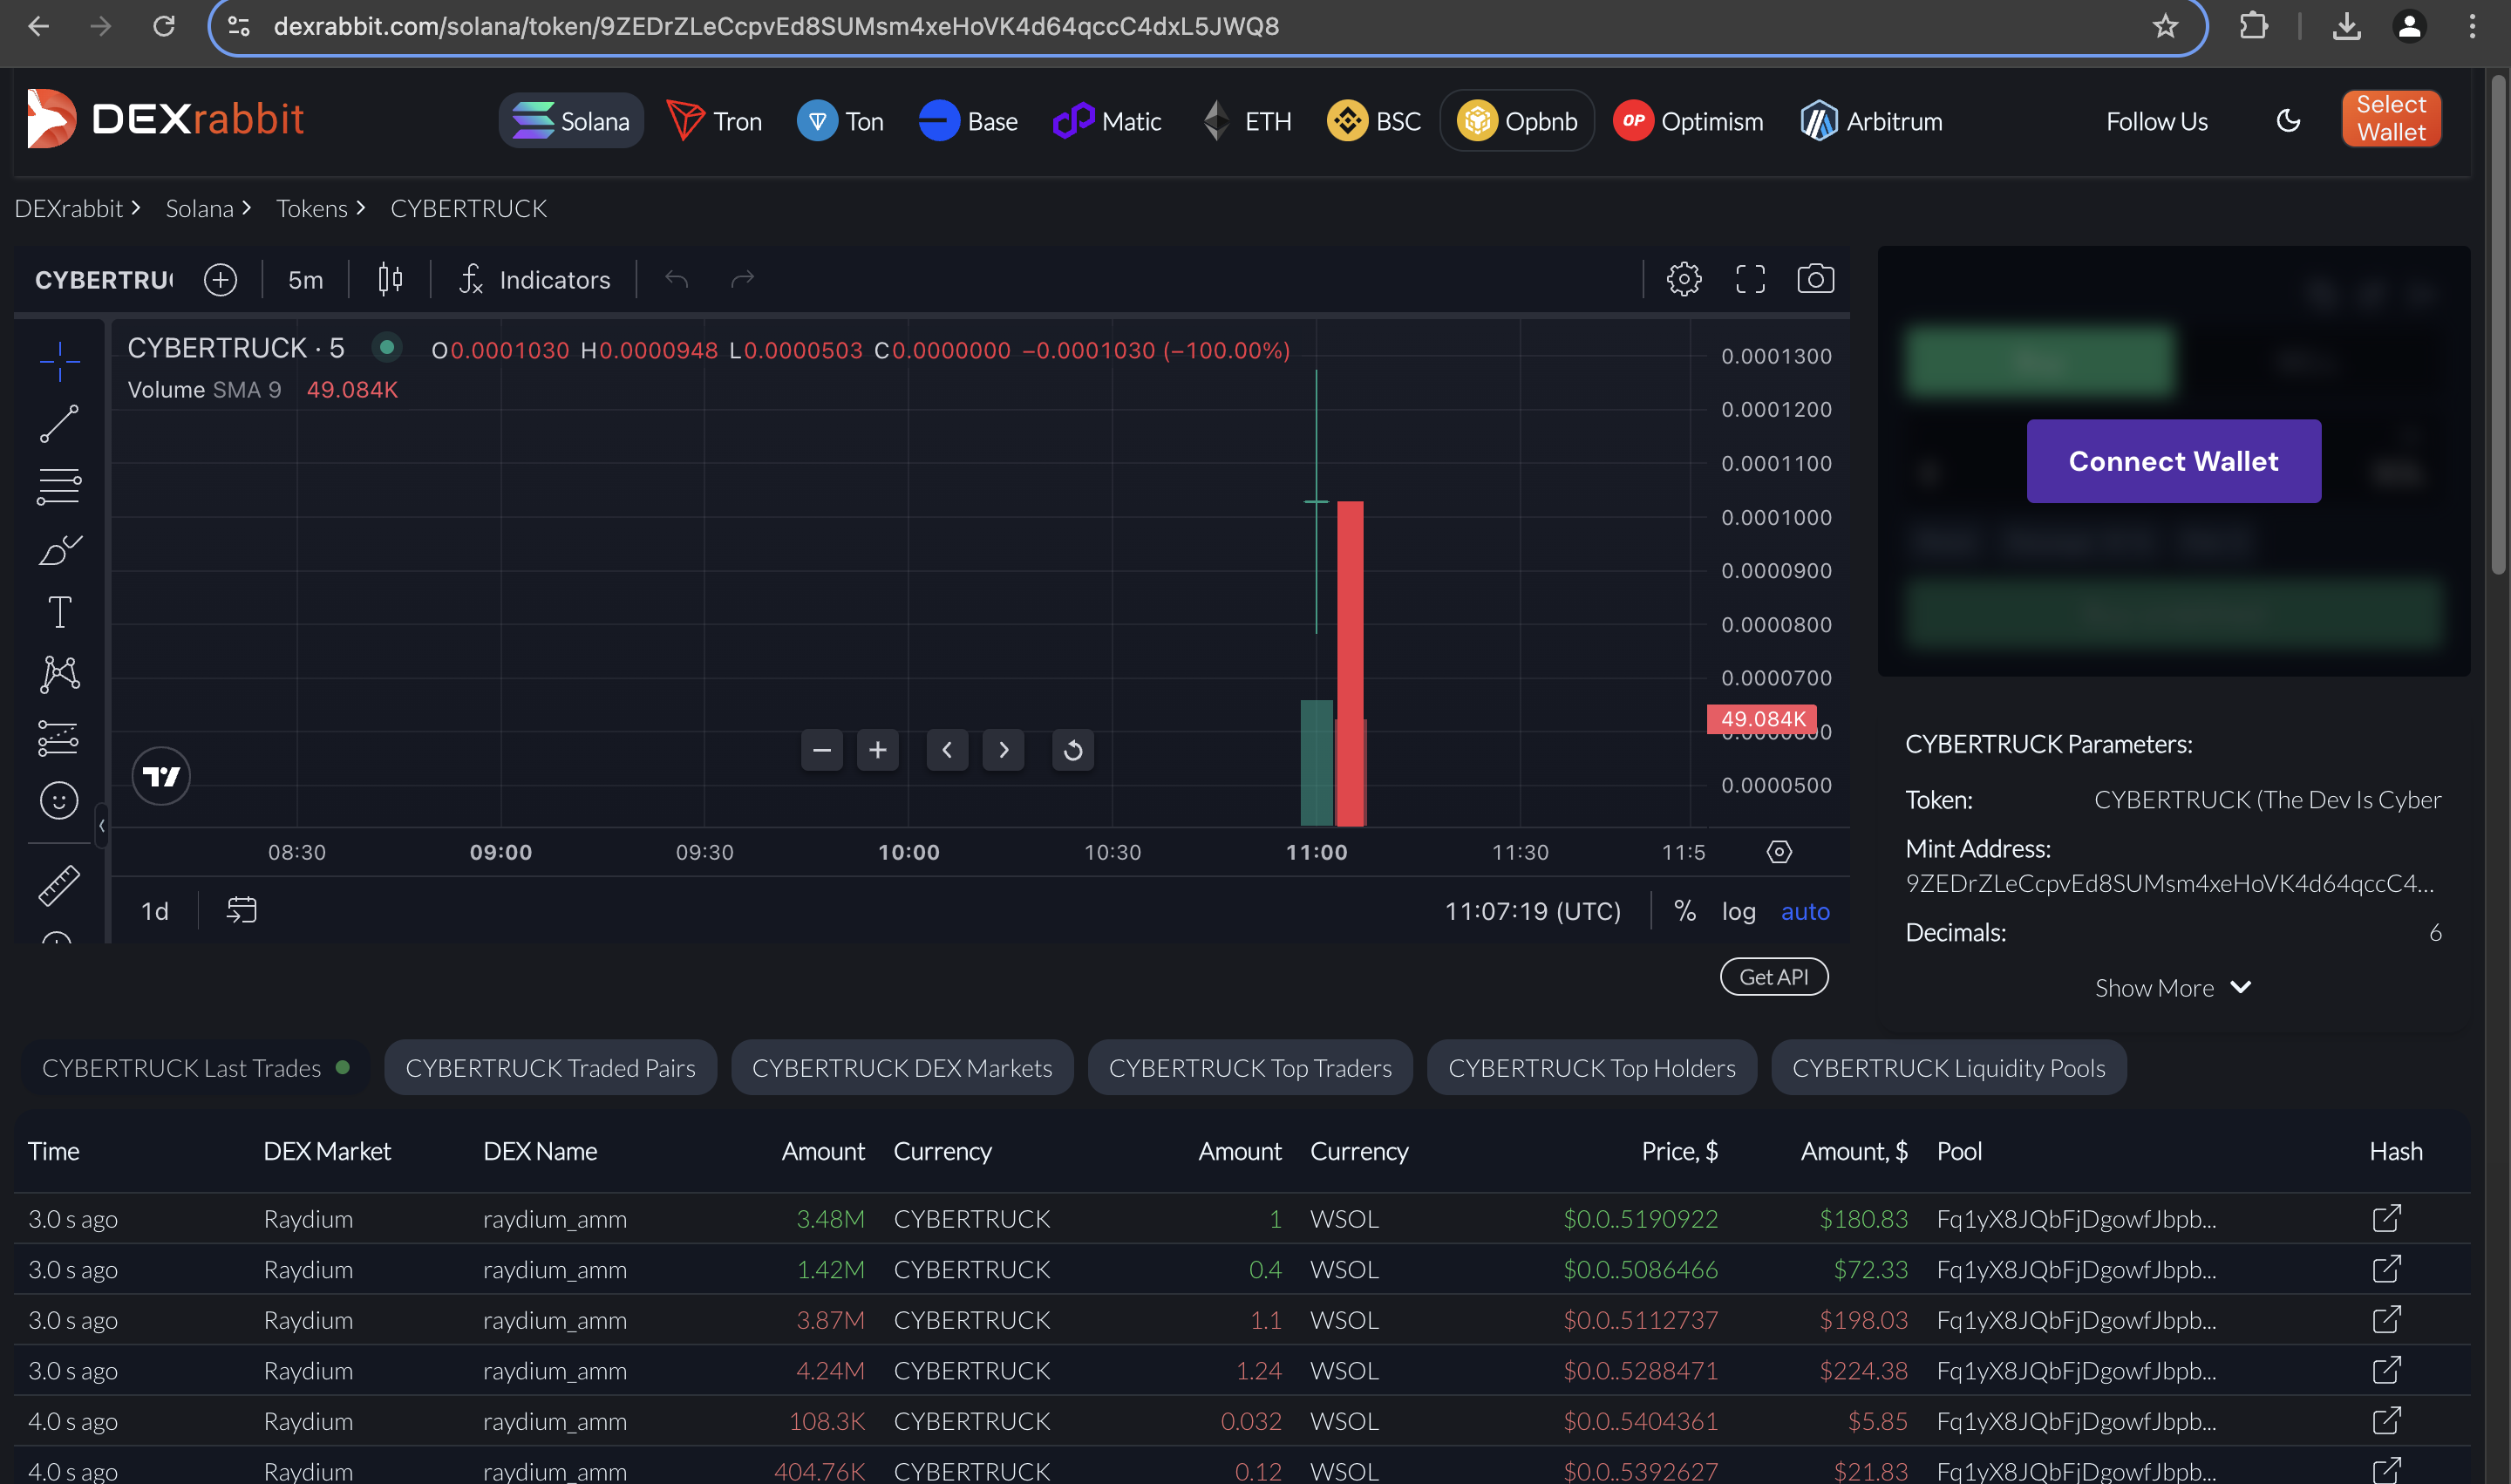
Task: Switch to the Opbnb network
Action: (1517, 121)
